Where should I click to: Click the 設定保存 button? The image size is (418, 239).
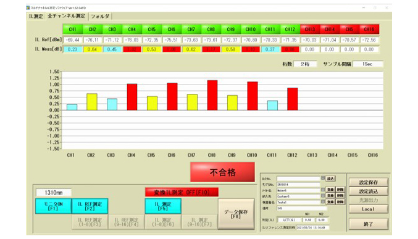pos(369,182)
